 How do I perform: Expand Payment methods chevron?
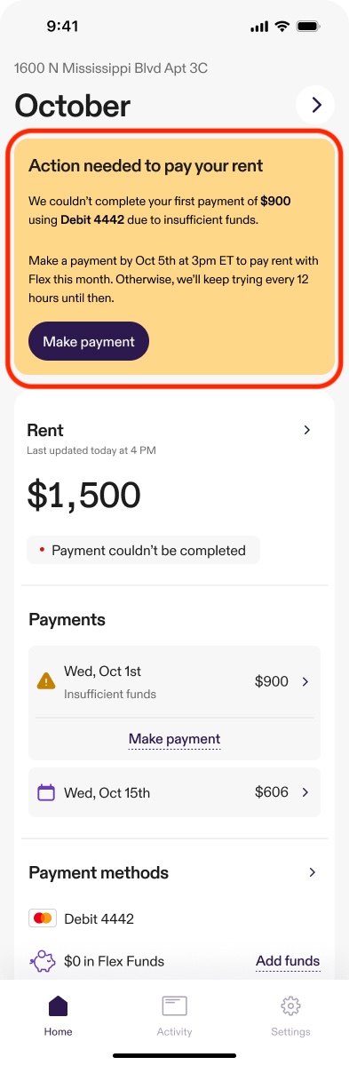[x=313, y=872]
